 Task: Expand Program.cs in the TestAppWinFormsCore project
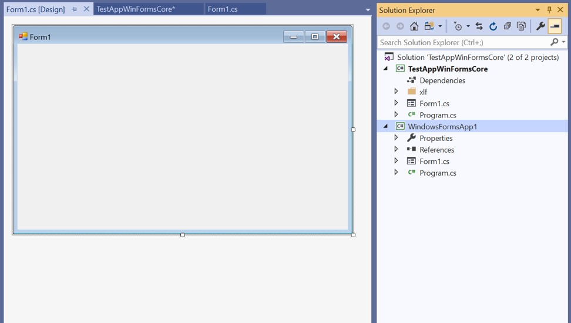pos(396,115)
